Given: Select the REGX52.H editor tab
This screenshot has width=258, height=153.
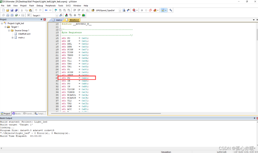Looking at the screenshot, I should pos(73,20).
